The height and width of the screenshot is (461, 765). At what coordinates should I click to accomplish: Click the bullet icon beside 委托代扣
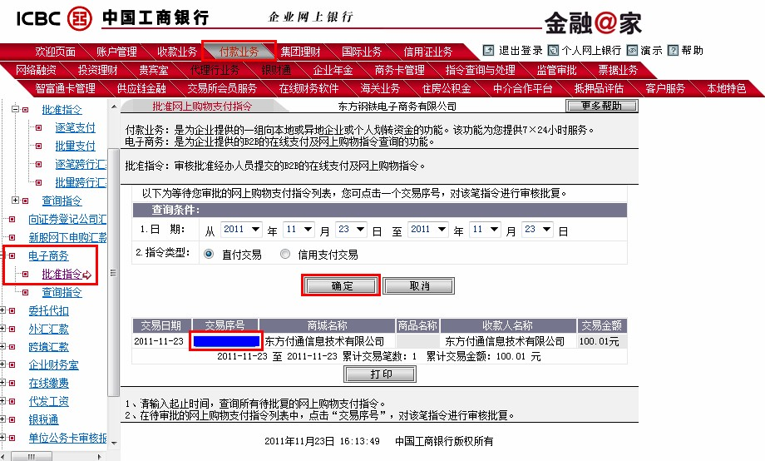coord(12,310)
